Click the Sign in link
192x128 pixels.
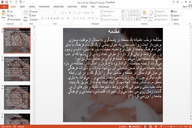tap(185, 7)
